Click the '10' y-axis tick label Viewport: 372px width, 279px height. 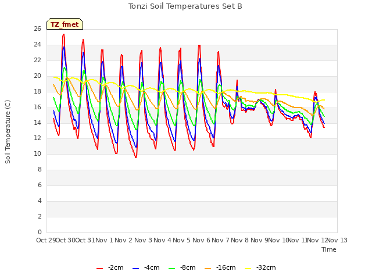37,154
